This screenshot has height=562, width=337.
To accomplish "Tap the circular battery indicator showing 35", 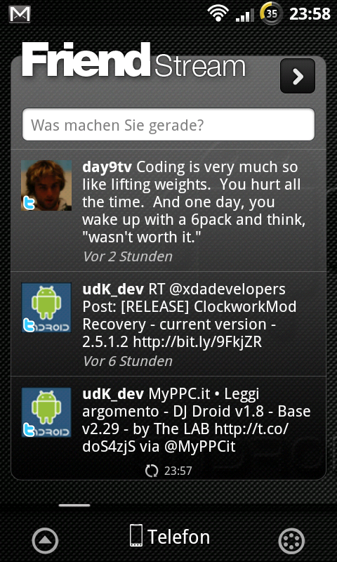I will click(x=272, y=13).
